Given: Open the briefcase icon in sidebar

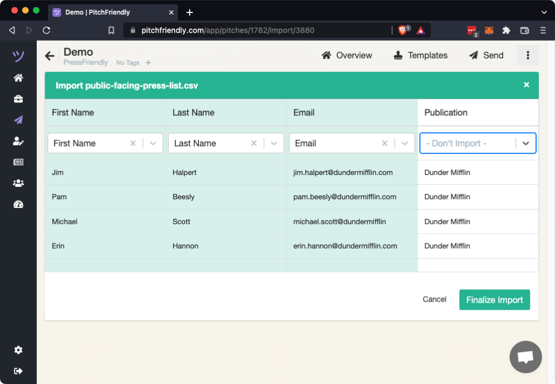Looking at the screenshot, I should coord(18,99).
